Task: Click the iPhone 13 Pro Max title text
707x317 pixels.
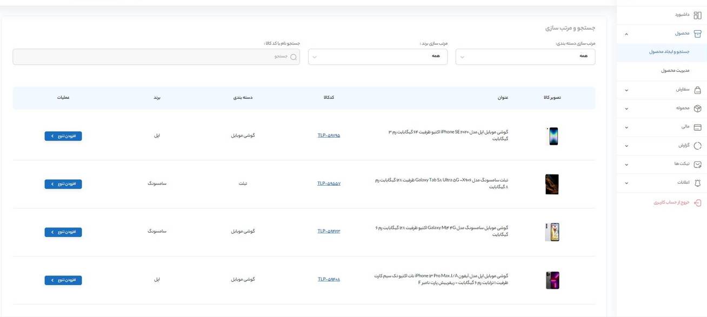Action: [441, 279]
